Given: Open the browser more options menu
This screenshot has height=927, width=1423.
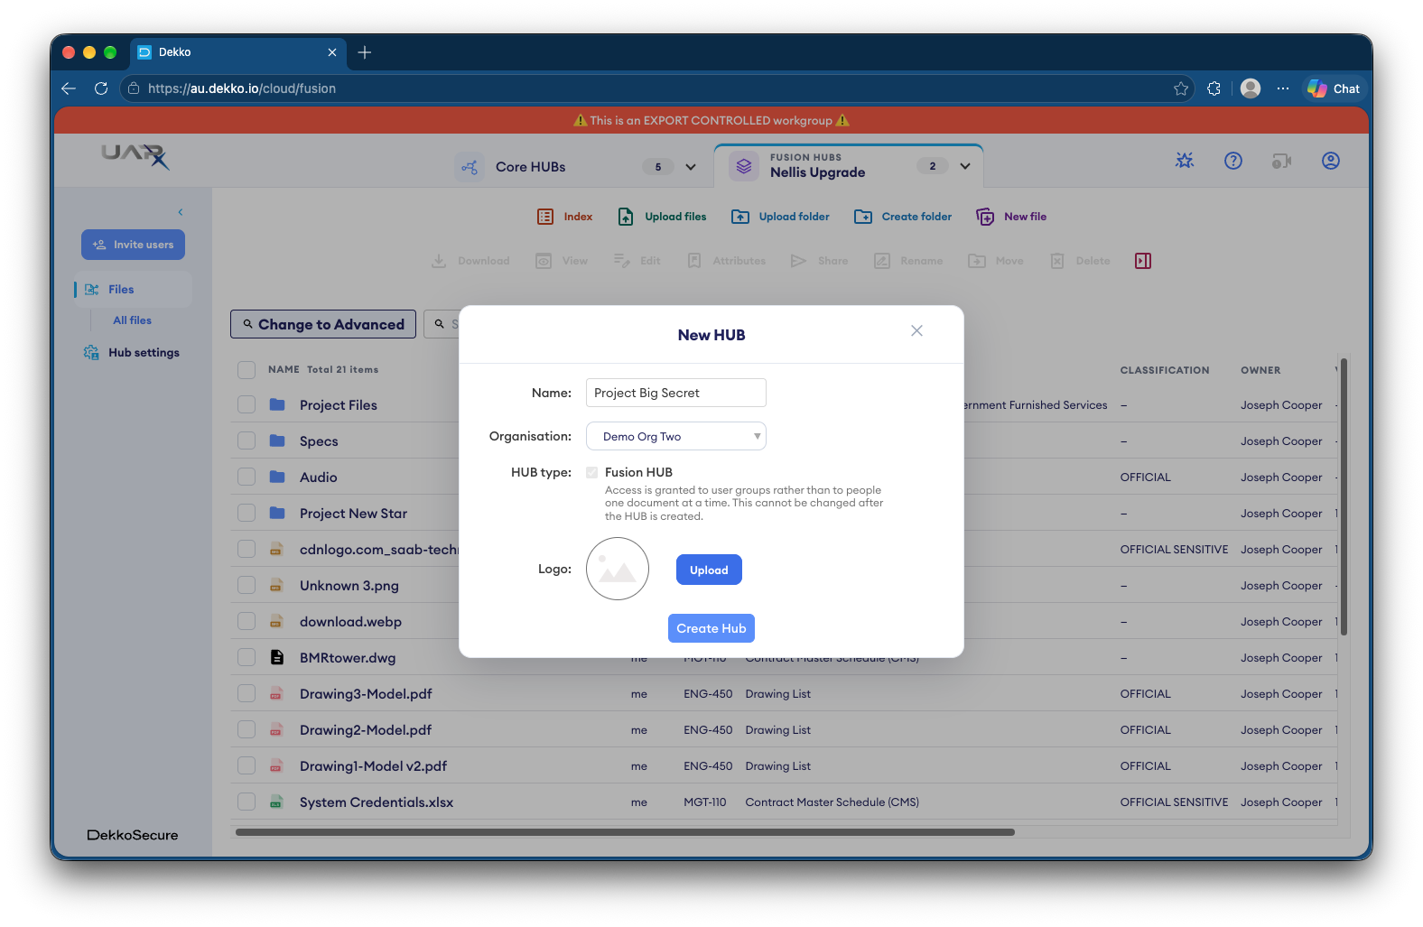Looking at the screenshot, I should click(1283, 88).
